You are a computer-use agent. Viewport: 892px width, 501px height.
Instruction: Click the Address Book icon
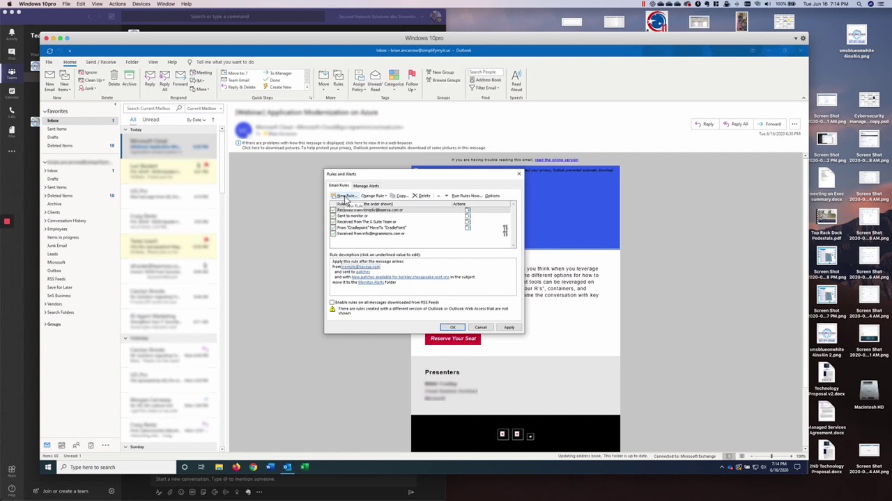click(x=484, y=80)
